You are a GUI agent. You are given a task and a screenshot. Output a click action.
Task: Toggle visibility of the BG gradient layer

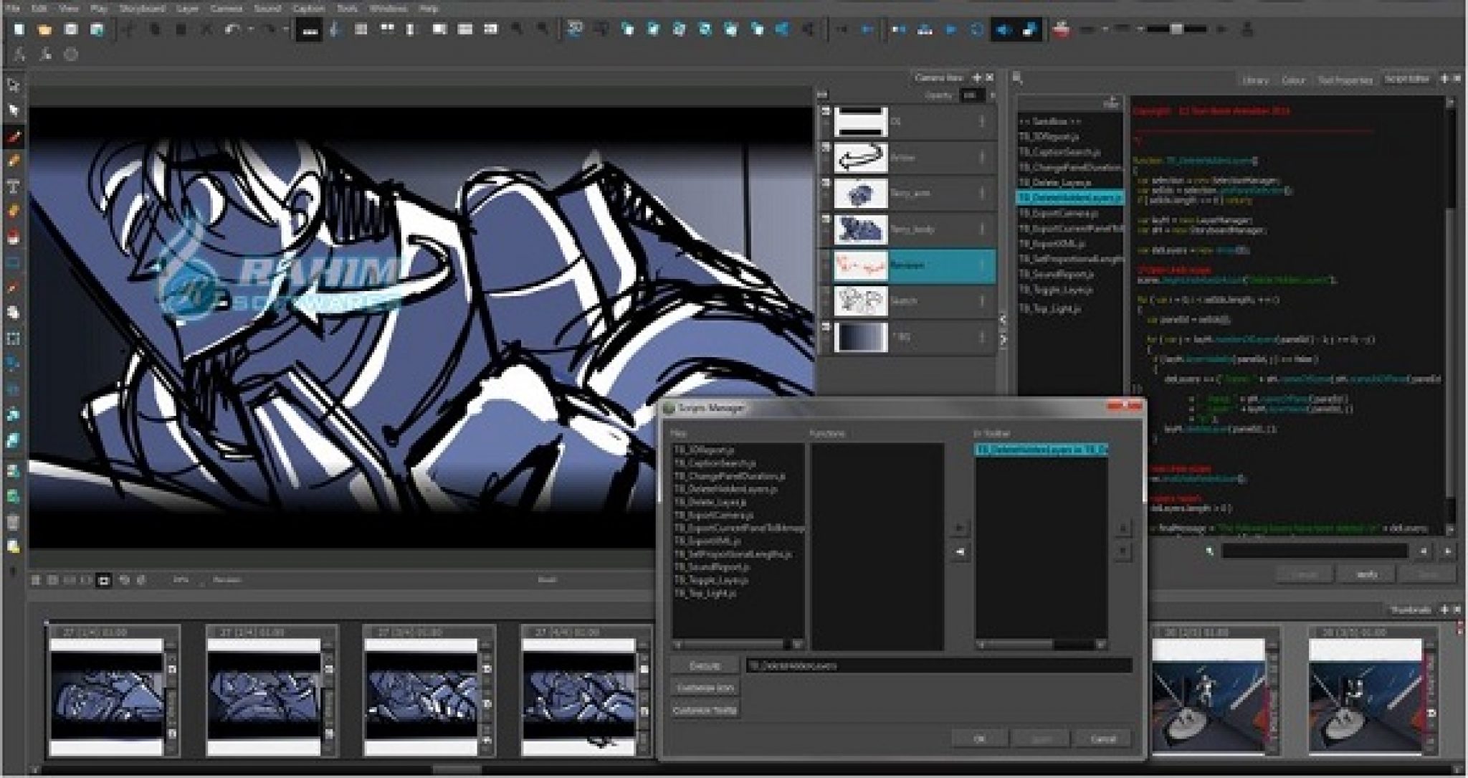[826, 327]
